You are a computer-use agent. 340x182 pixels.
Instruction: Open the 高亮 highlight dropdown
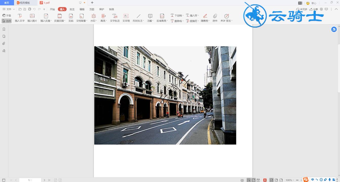(103, 18)
